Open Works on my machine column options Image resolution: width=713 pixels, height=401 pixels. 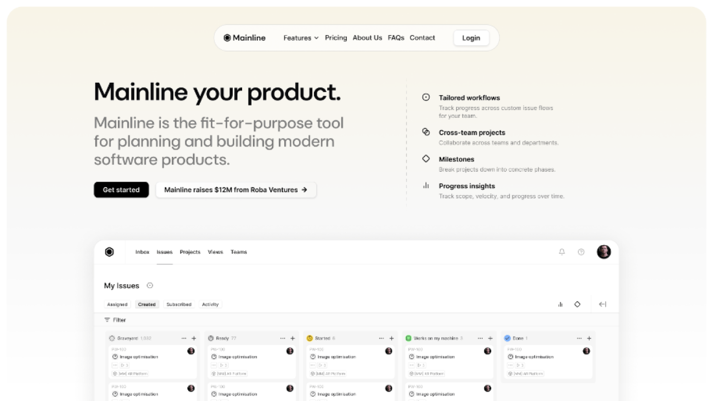pos(480,338)
